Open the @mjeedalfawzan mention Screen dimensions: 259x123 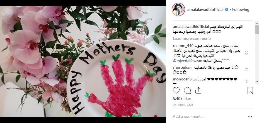click(187, 61)
